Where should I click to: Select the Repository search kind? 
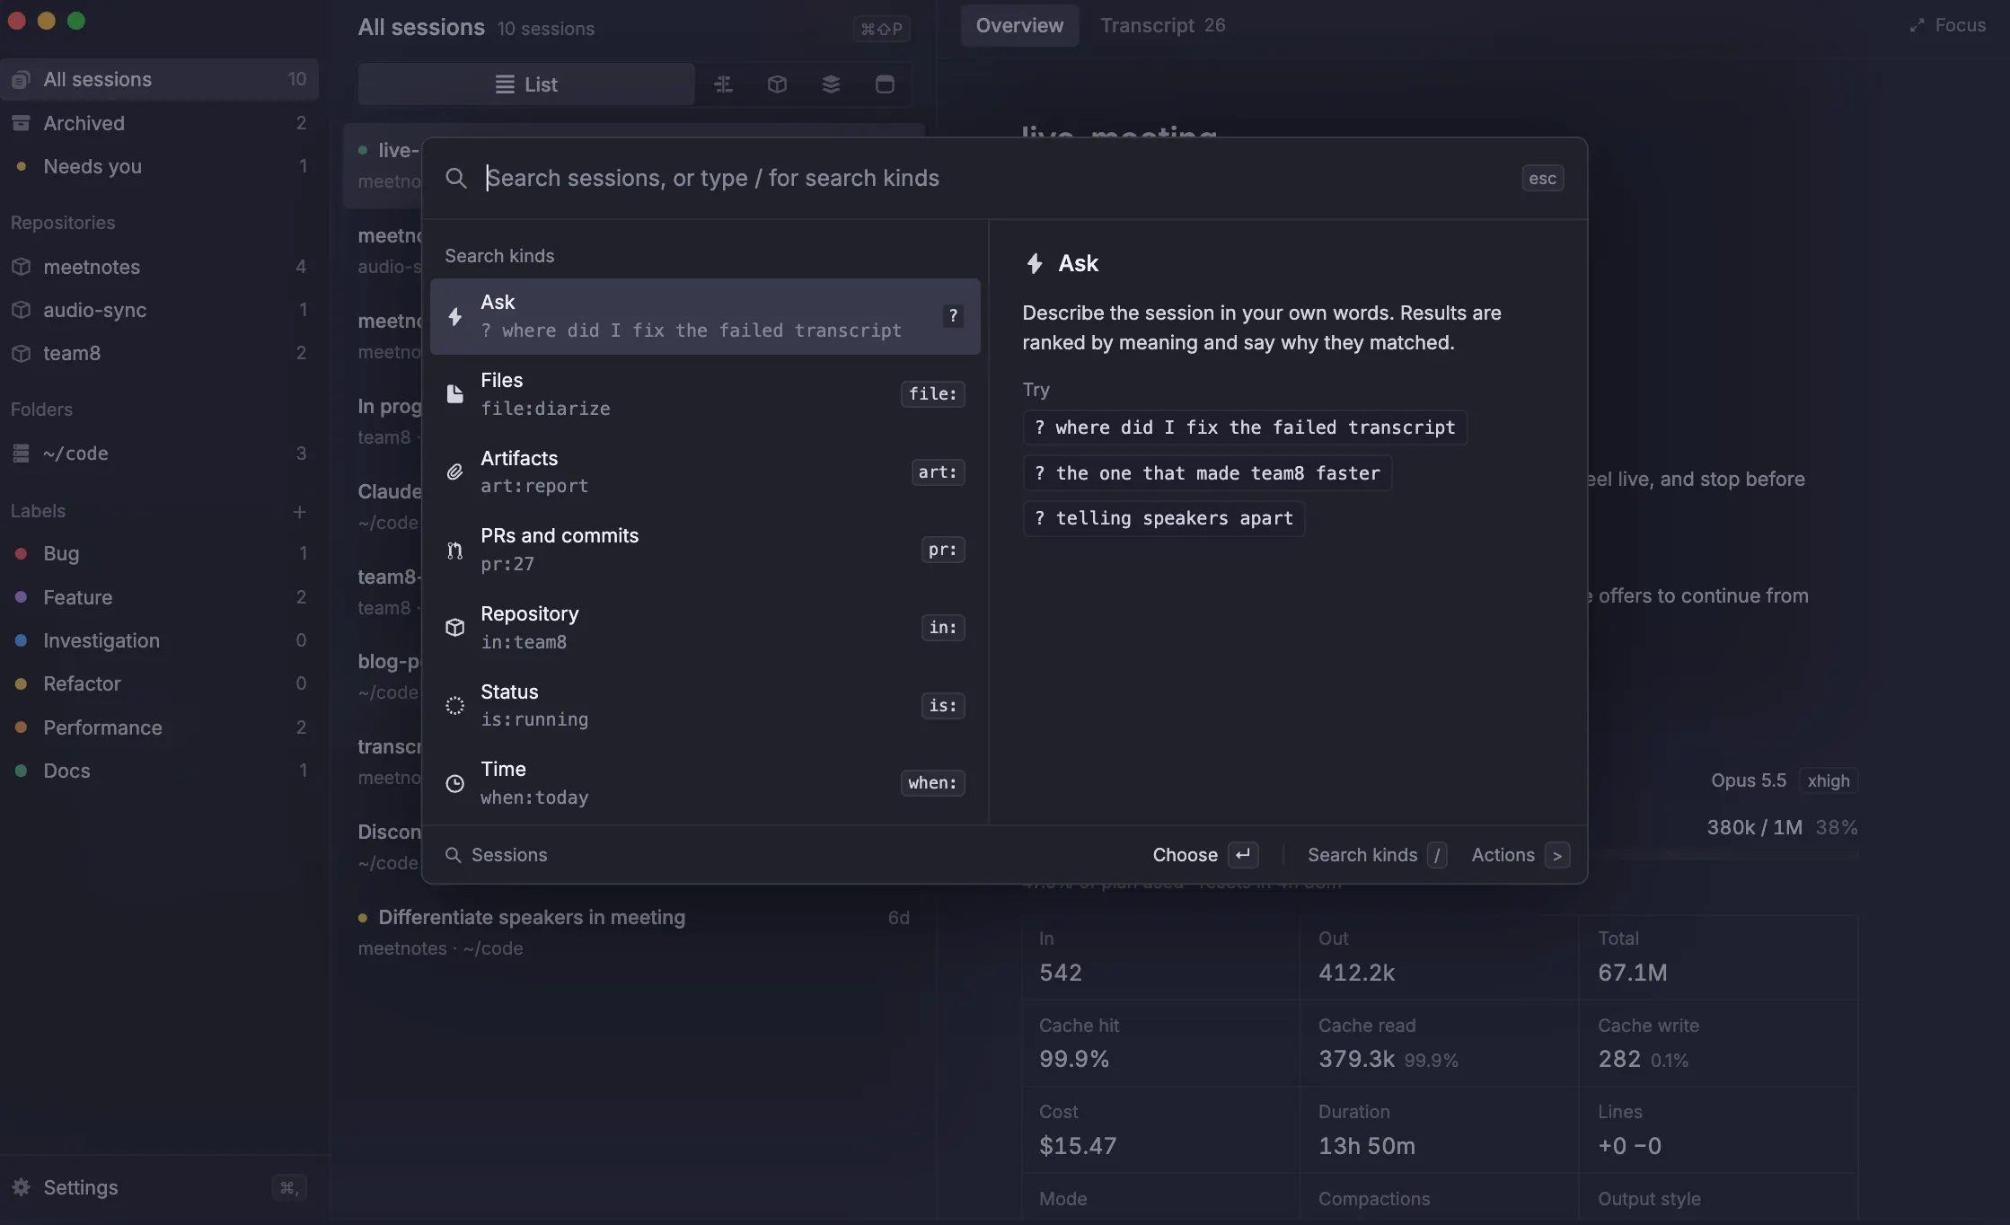pyautogui.click(x=705, y=628)
